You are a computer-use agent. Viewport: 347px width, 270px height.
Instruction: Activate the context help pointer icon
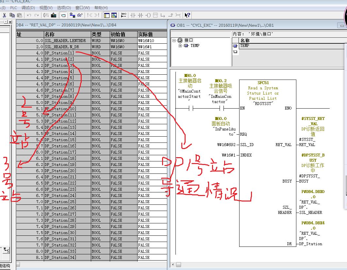(x=187, y=15)
